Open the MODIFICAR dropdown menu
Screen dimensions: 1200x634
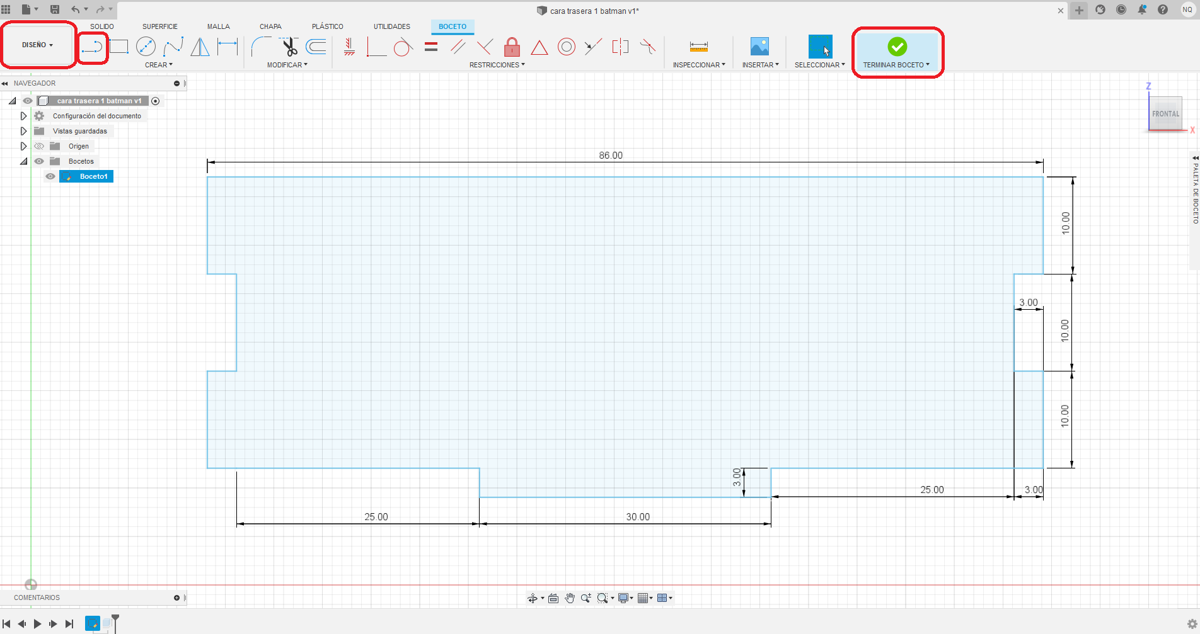(287, 65)
